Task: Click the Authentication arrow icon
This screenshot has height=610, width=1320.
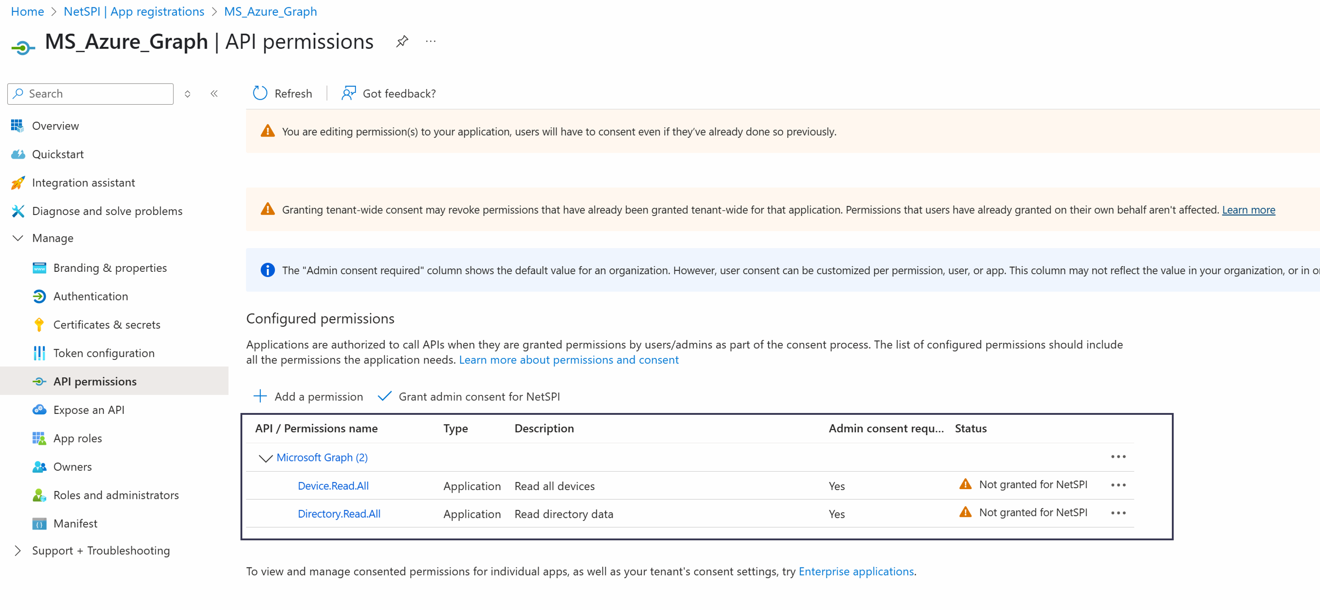Action: pyautogui.click(x=39, y=296)
